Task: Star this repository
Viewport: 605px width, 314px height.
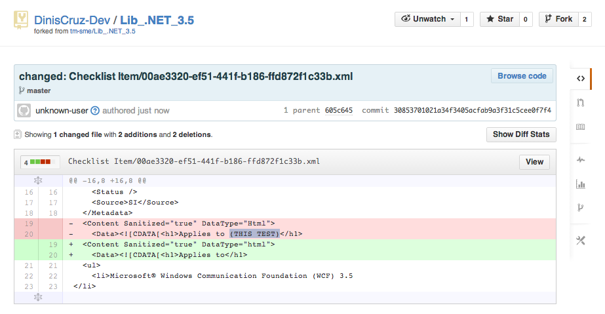Action: [499, 19]
